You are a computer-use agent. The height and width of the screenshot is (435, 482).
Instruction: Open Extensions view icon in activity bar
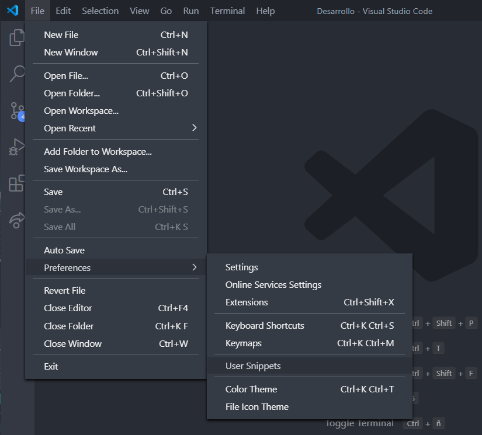tap(17, 183)
